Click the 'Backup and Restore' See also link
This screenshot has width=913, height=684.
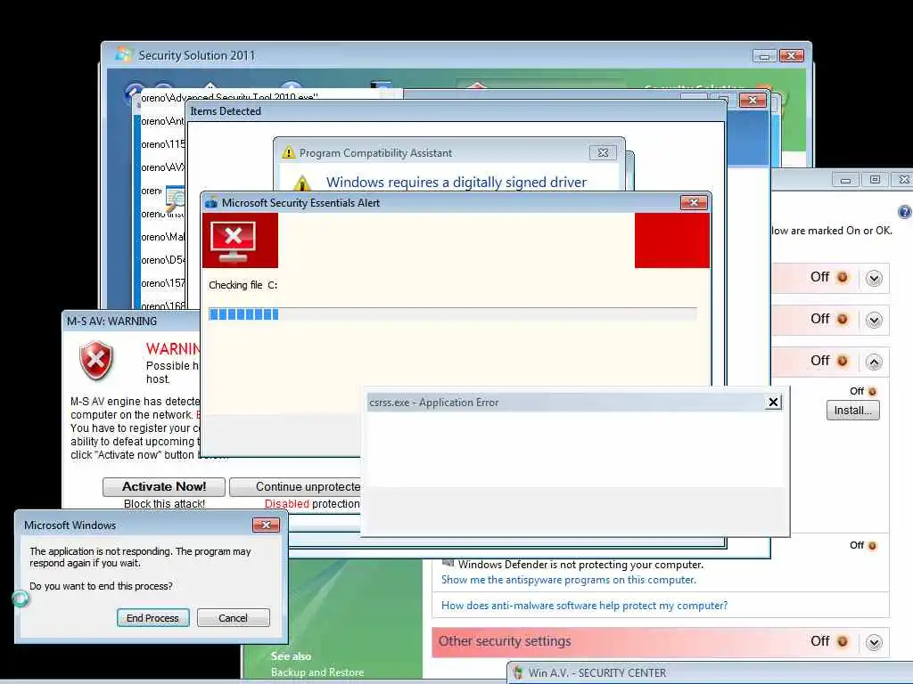(x=317, y=672)
